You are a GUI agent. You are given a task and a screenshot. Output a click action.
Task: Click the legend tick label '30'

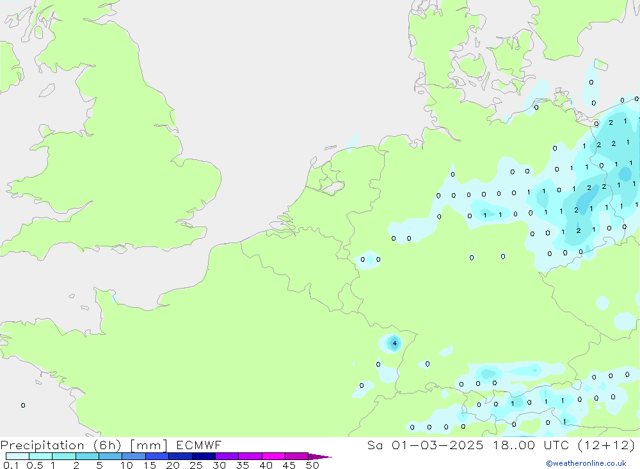[x=219, y=465]
